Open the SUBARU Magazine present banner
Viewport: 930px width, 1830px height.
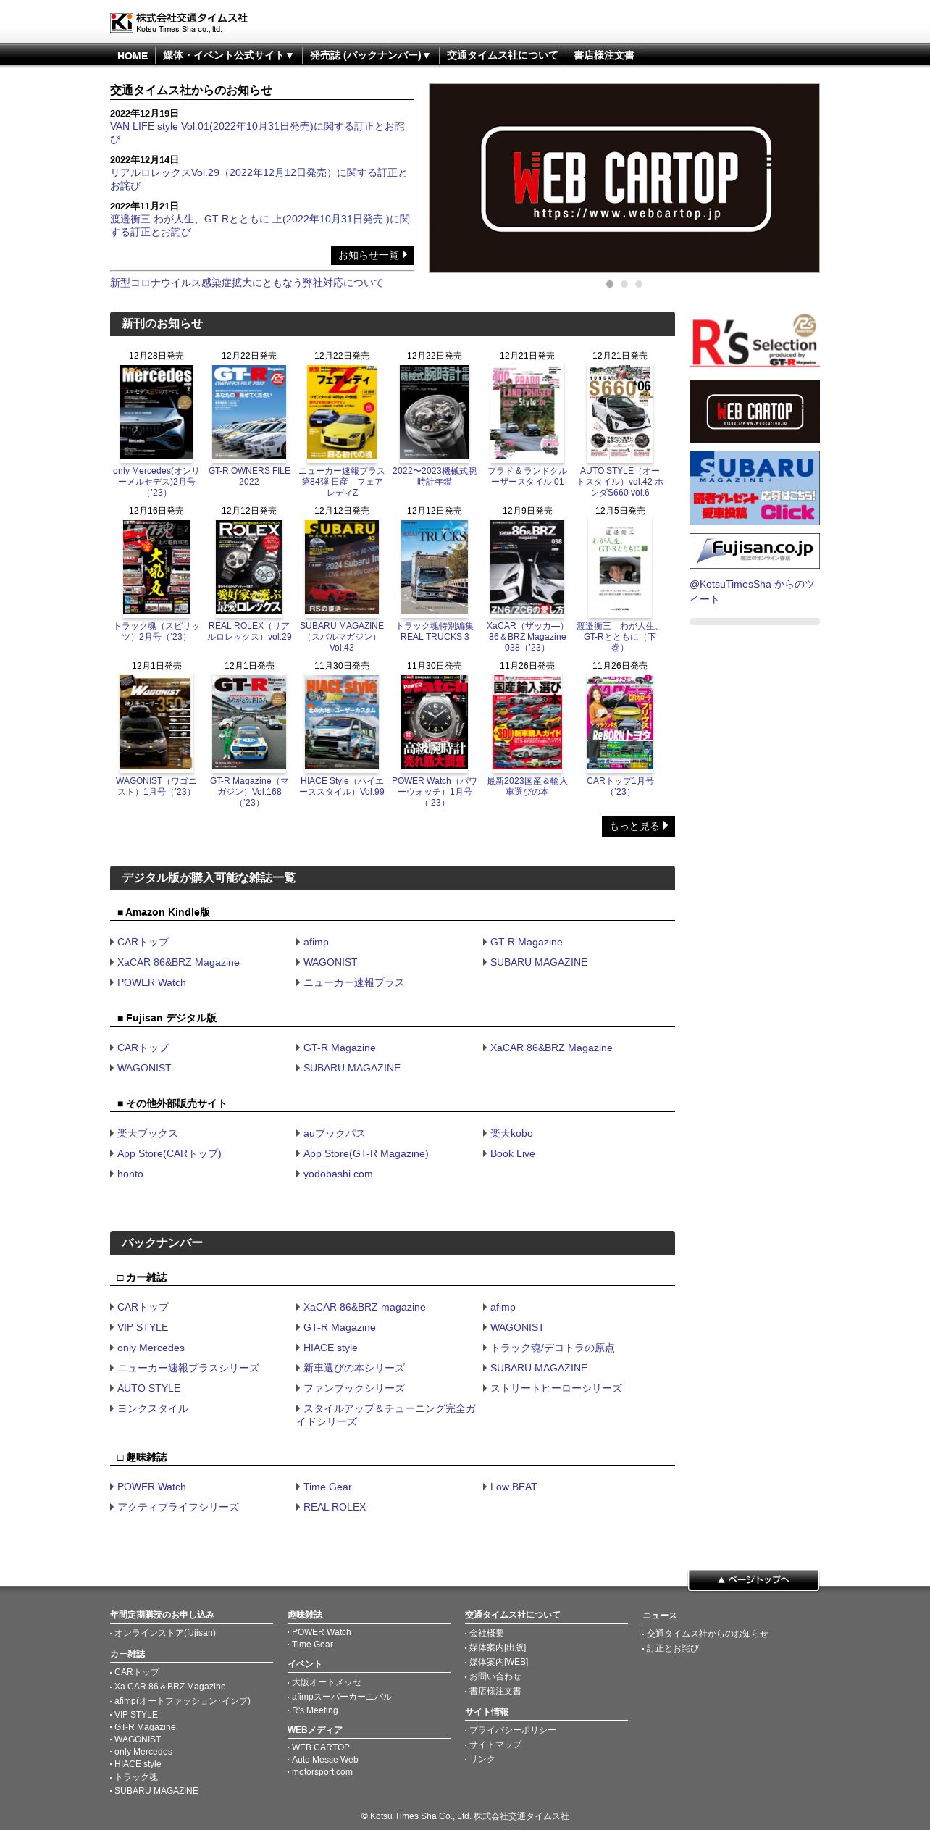pos(754,488)
